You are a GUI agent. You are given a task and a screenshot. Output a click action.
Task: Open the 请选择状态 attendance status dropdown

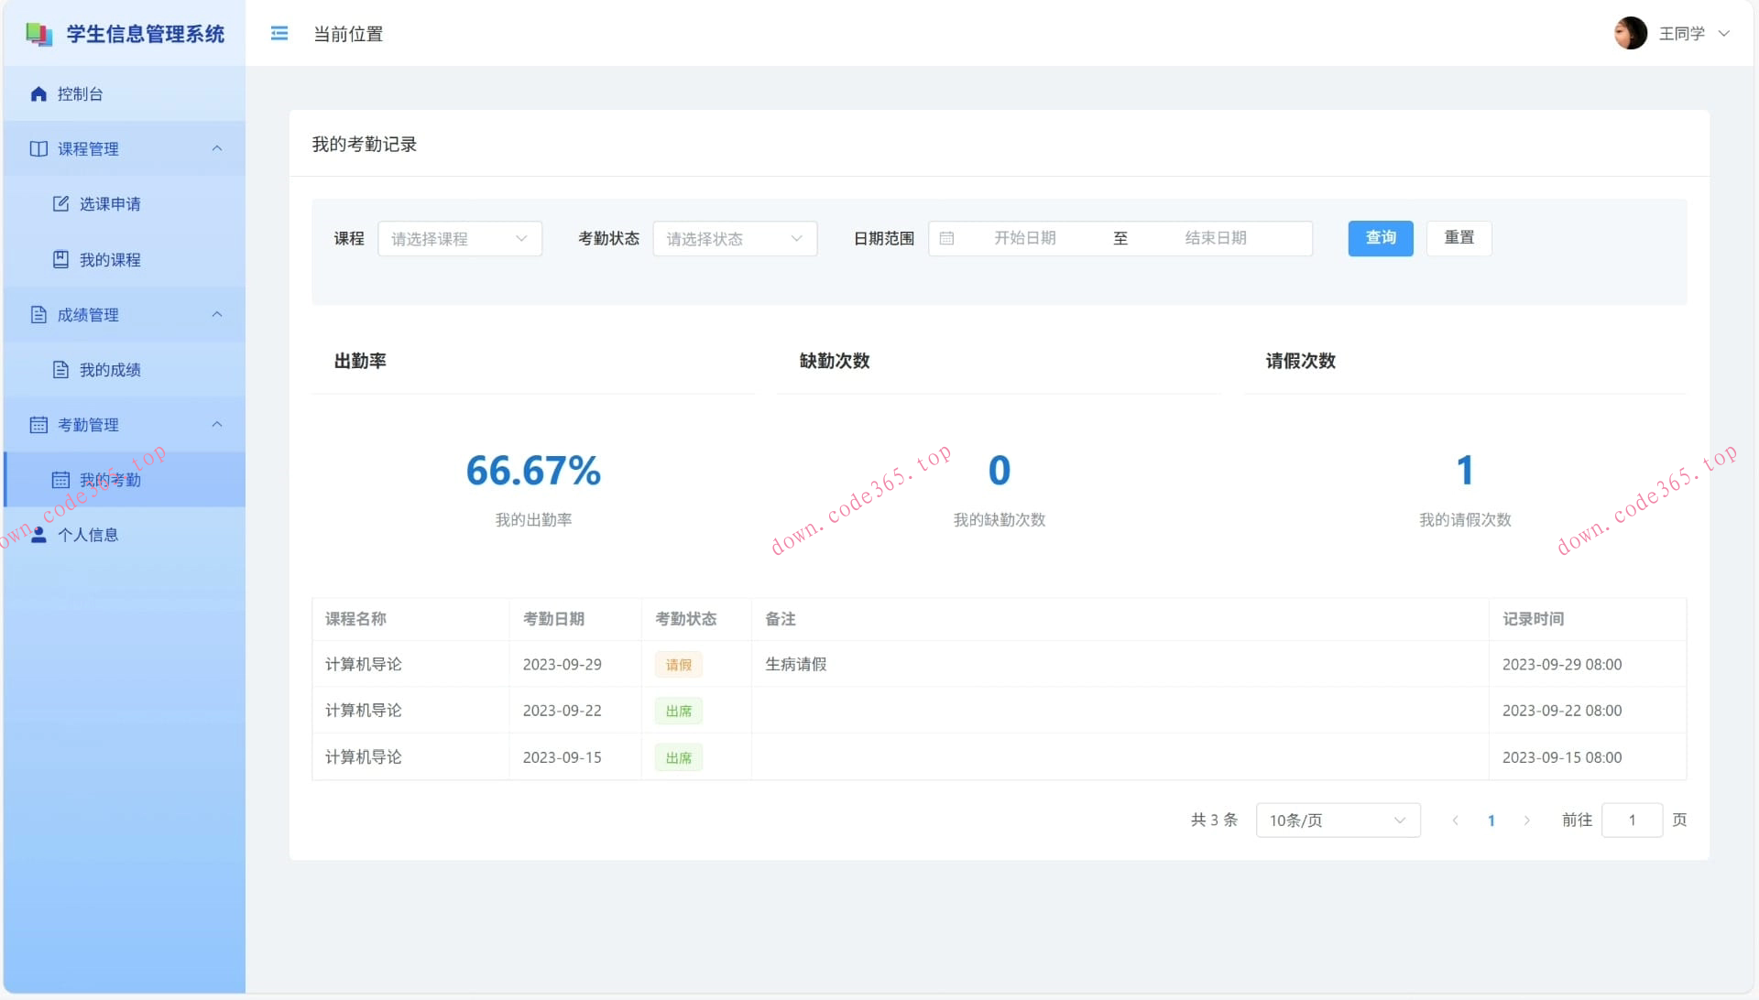point(734,238)
